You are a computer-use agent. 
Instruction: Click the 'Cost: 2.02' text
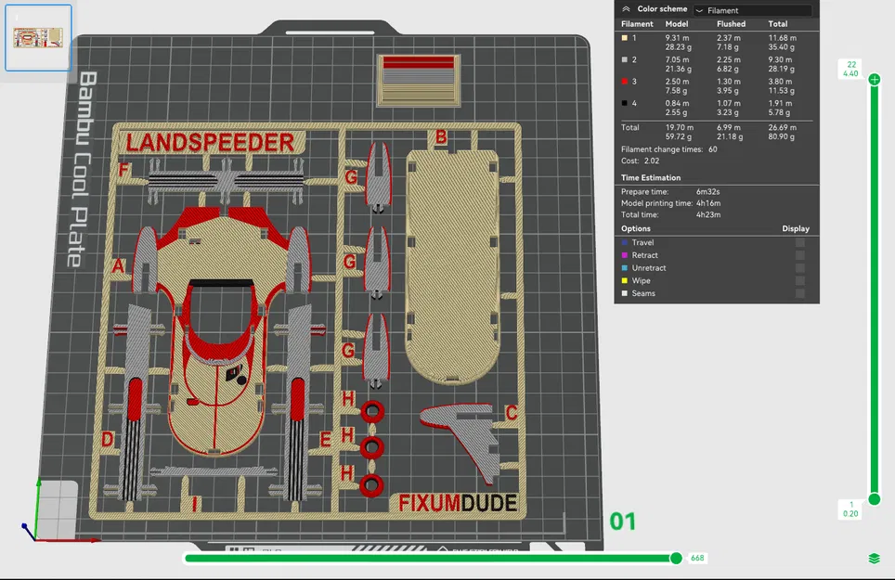[x=641, y=161]
